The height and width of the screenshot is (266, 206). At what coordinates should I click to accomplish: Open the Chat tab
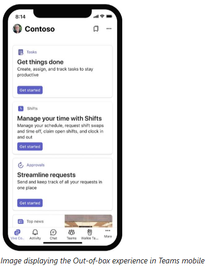53,234
